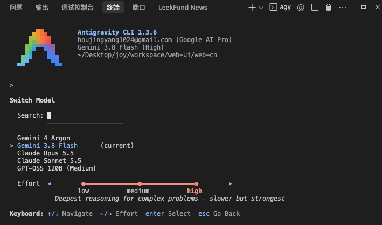Screen dimensions: 382x225
Task: Click the medium effort label
Action: (138, 191)
